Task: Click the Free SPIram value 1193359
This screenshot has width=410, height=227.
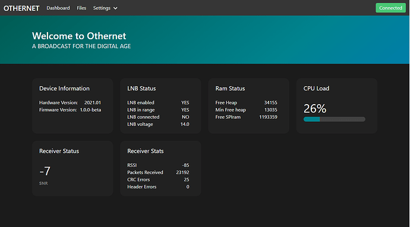Action: (x=268, y=117)
